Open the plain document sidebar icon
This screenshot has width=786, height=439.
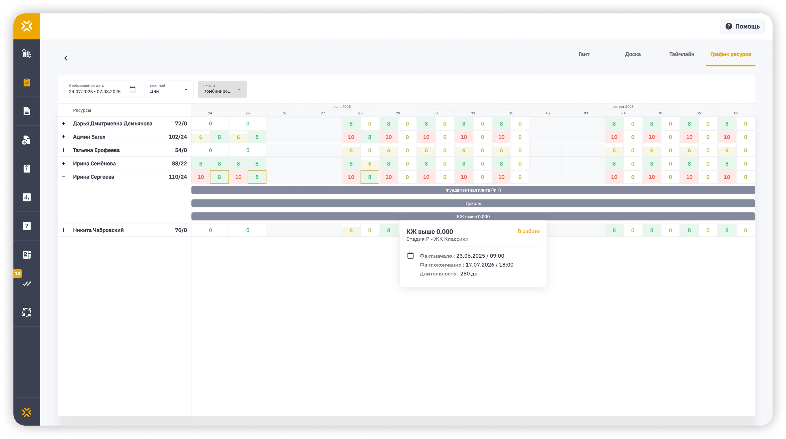pos(27,111)
